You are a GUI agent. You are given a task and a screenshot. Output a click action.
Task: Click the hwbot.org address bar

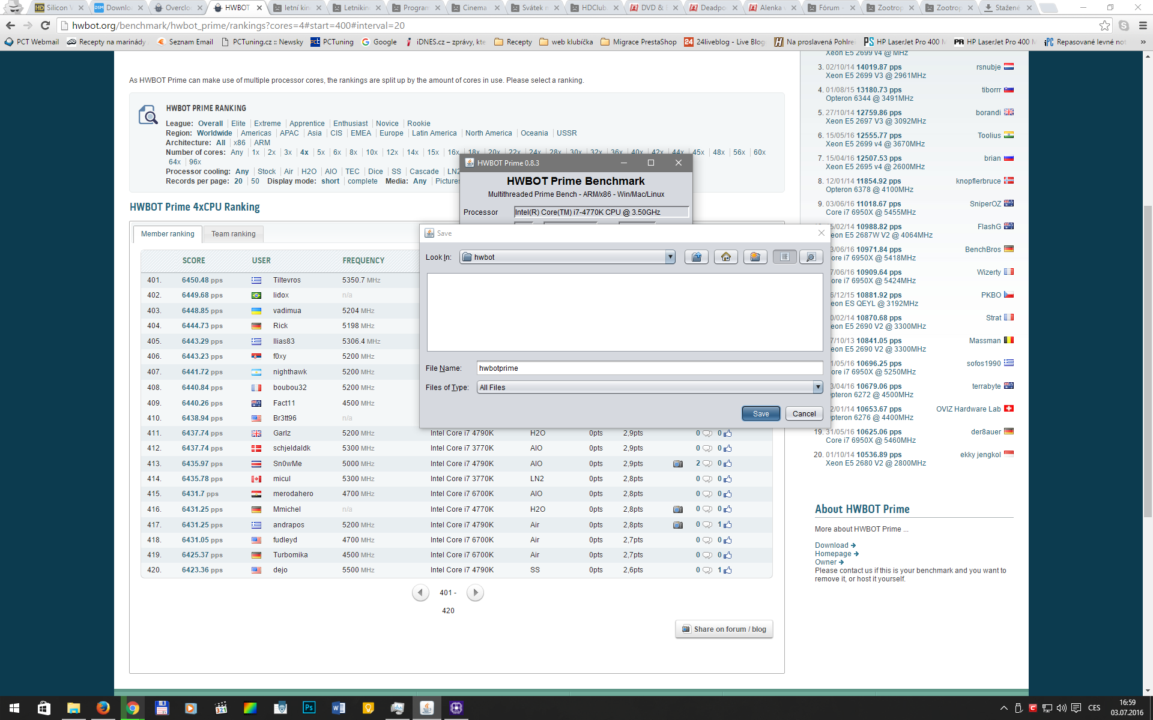576,25
